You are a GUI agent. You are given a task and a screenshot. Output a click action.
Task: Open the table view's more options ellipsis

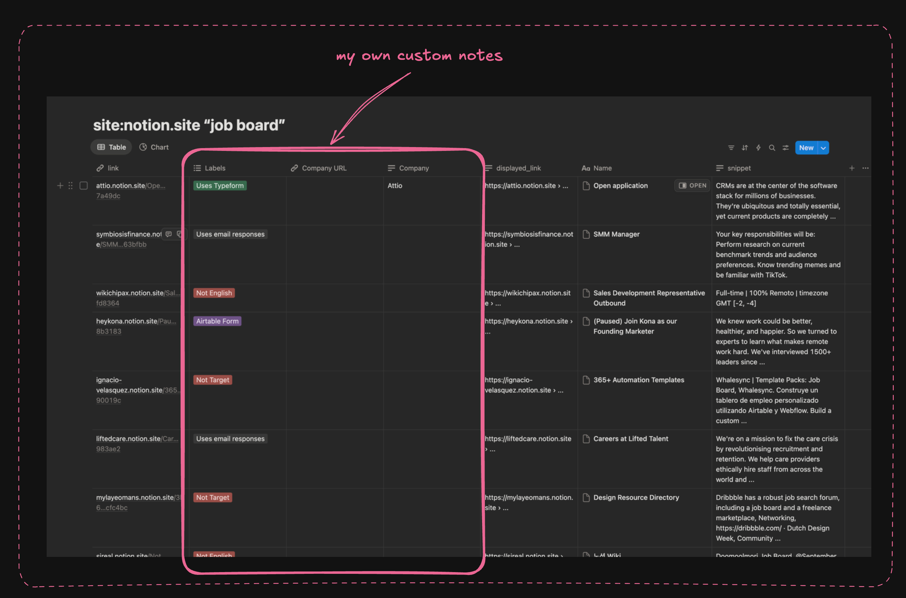click(x=865, y=168)
